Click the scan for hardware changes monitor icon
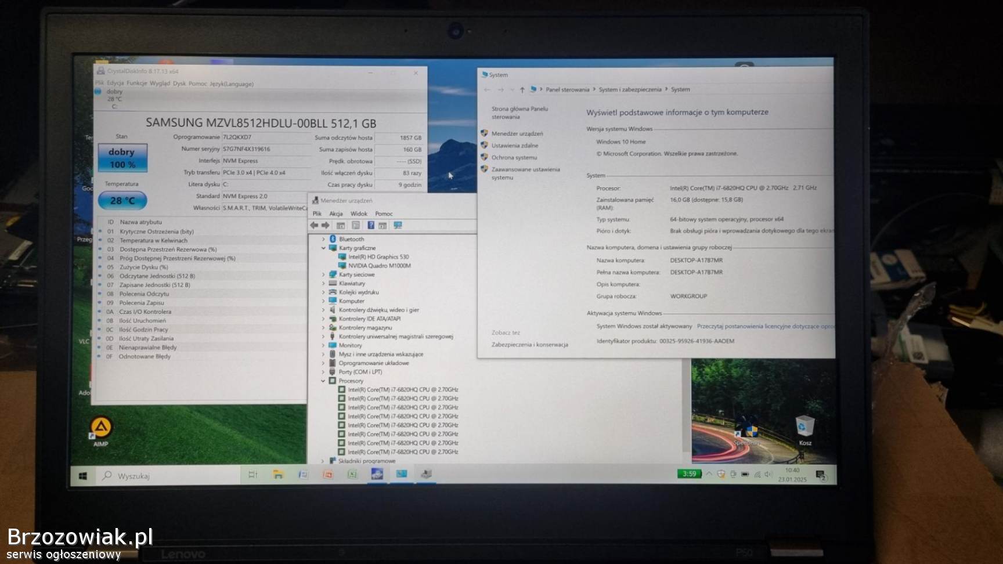This screenshot has height=564, width=1003. coord(398,225)
